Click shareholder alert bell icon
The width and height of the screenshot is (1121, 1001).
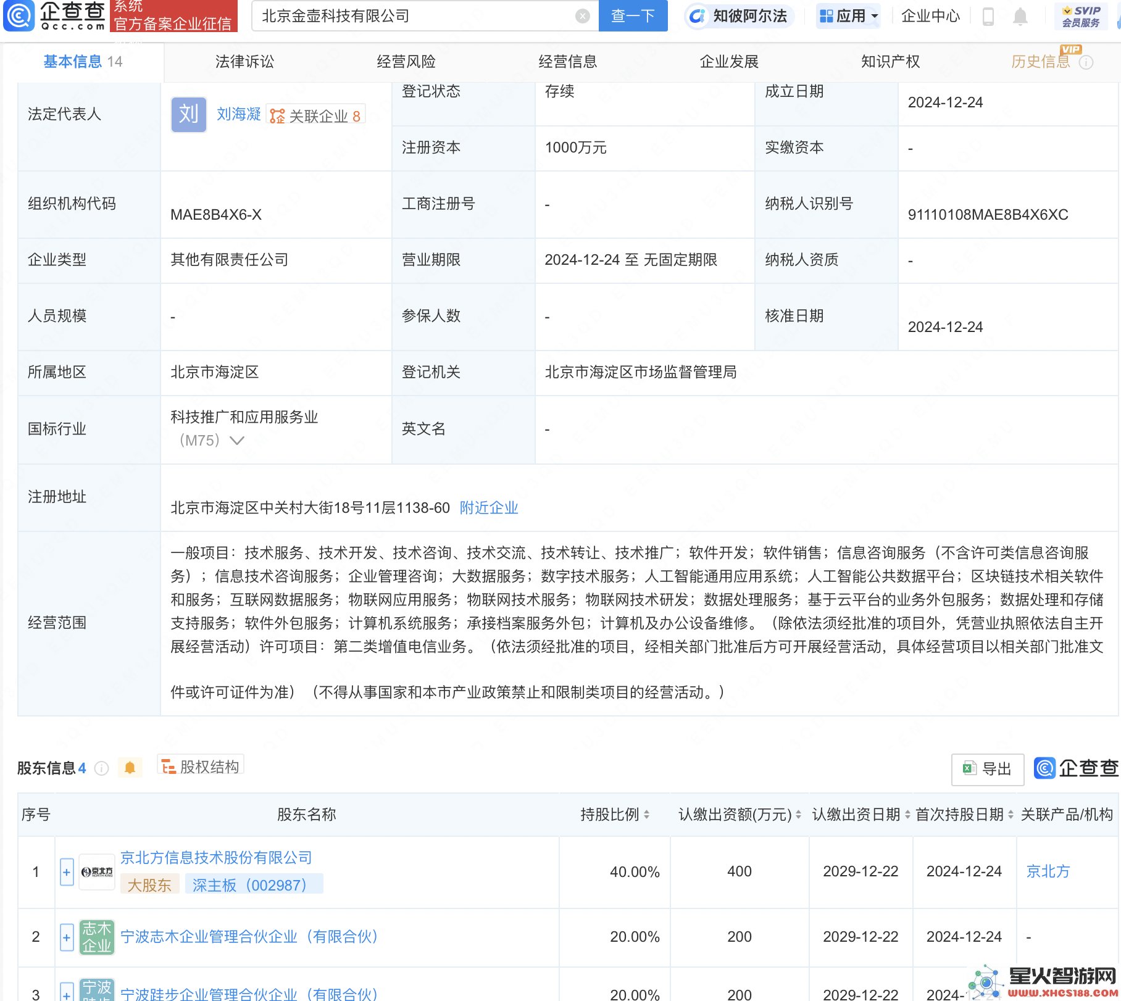coord(130,768)
